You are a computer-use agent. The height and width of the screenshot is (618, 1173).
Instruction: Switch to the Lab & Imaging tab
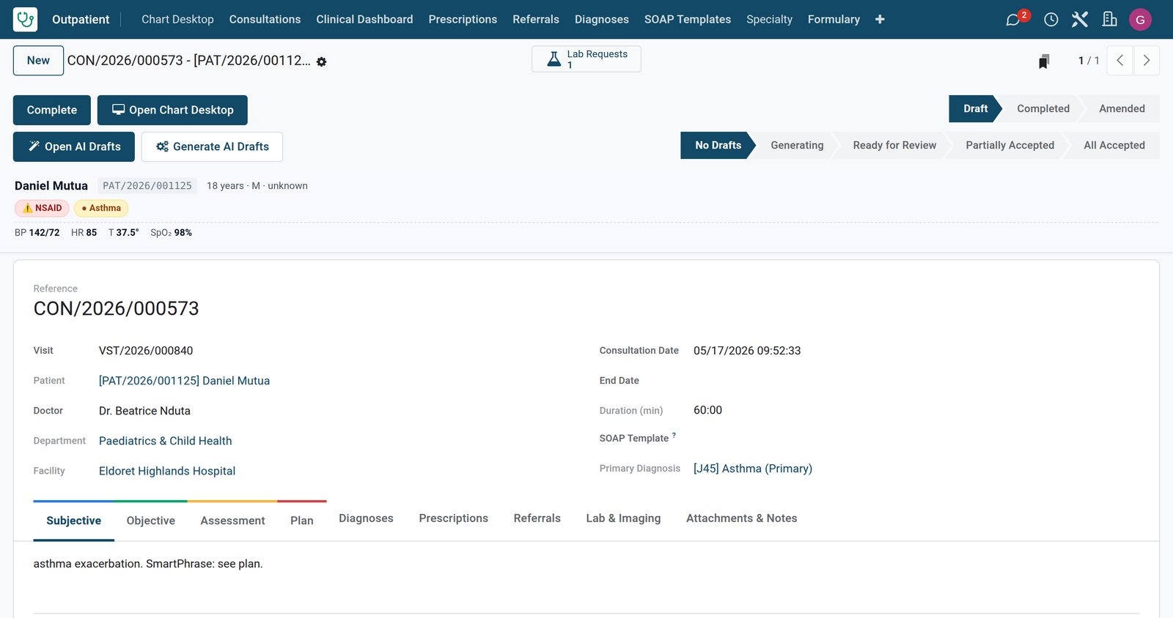coord(623,518)
